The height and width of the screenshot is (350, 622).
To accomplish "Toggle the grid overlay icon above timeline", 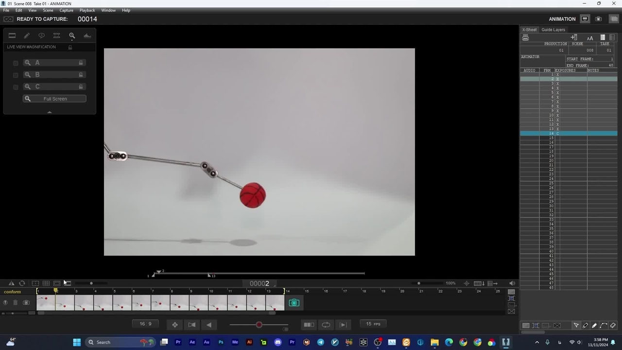I will pos(46,283).
